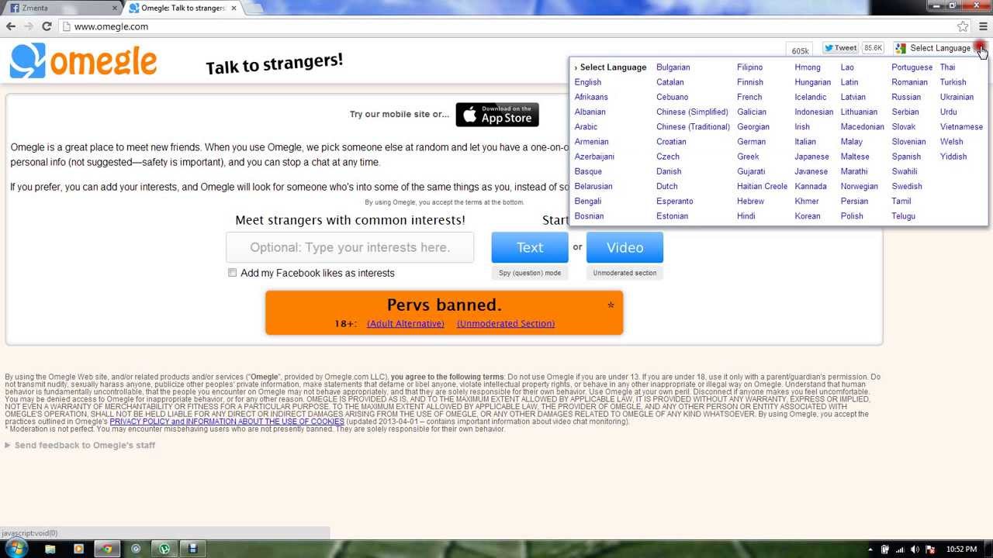Open the Adult Alternative link
Screen dimensions: 993x558
pyautogui.click(x=406, y=324)
